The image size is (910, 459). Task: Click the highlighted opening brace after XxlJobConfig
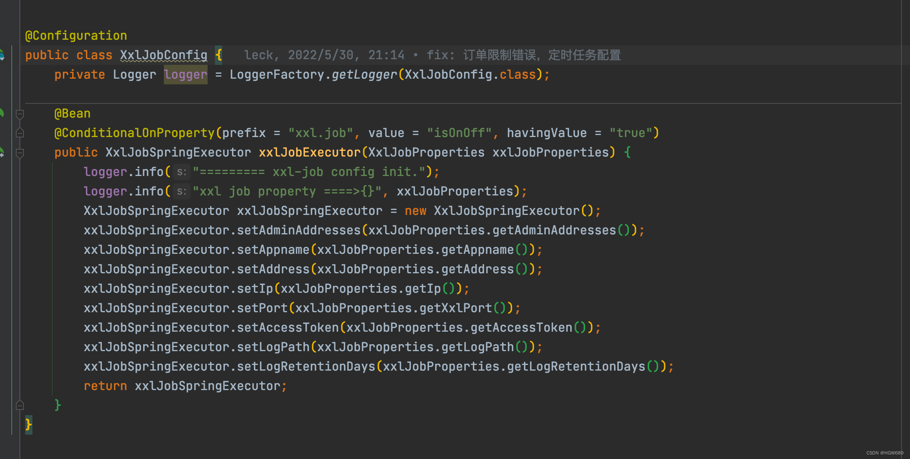(x=219, y=55)
